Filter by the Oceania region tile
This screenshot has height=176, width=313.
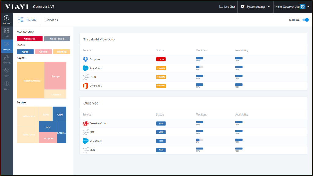(x=55, y=94)
